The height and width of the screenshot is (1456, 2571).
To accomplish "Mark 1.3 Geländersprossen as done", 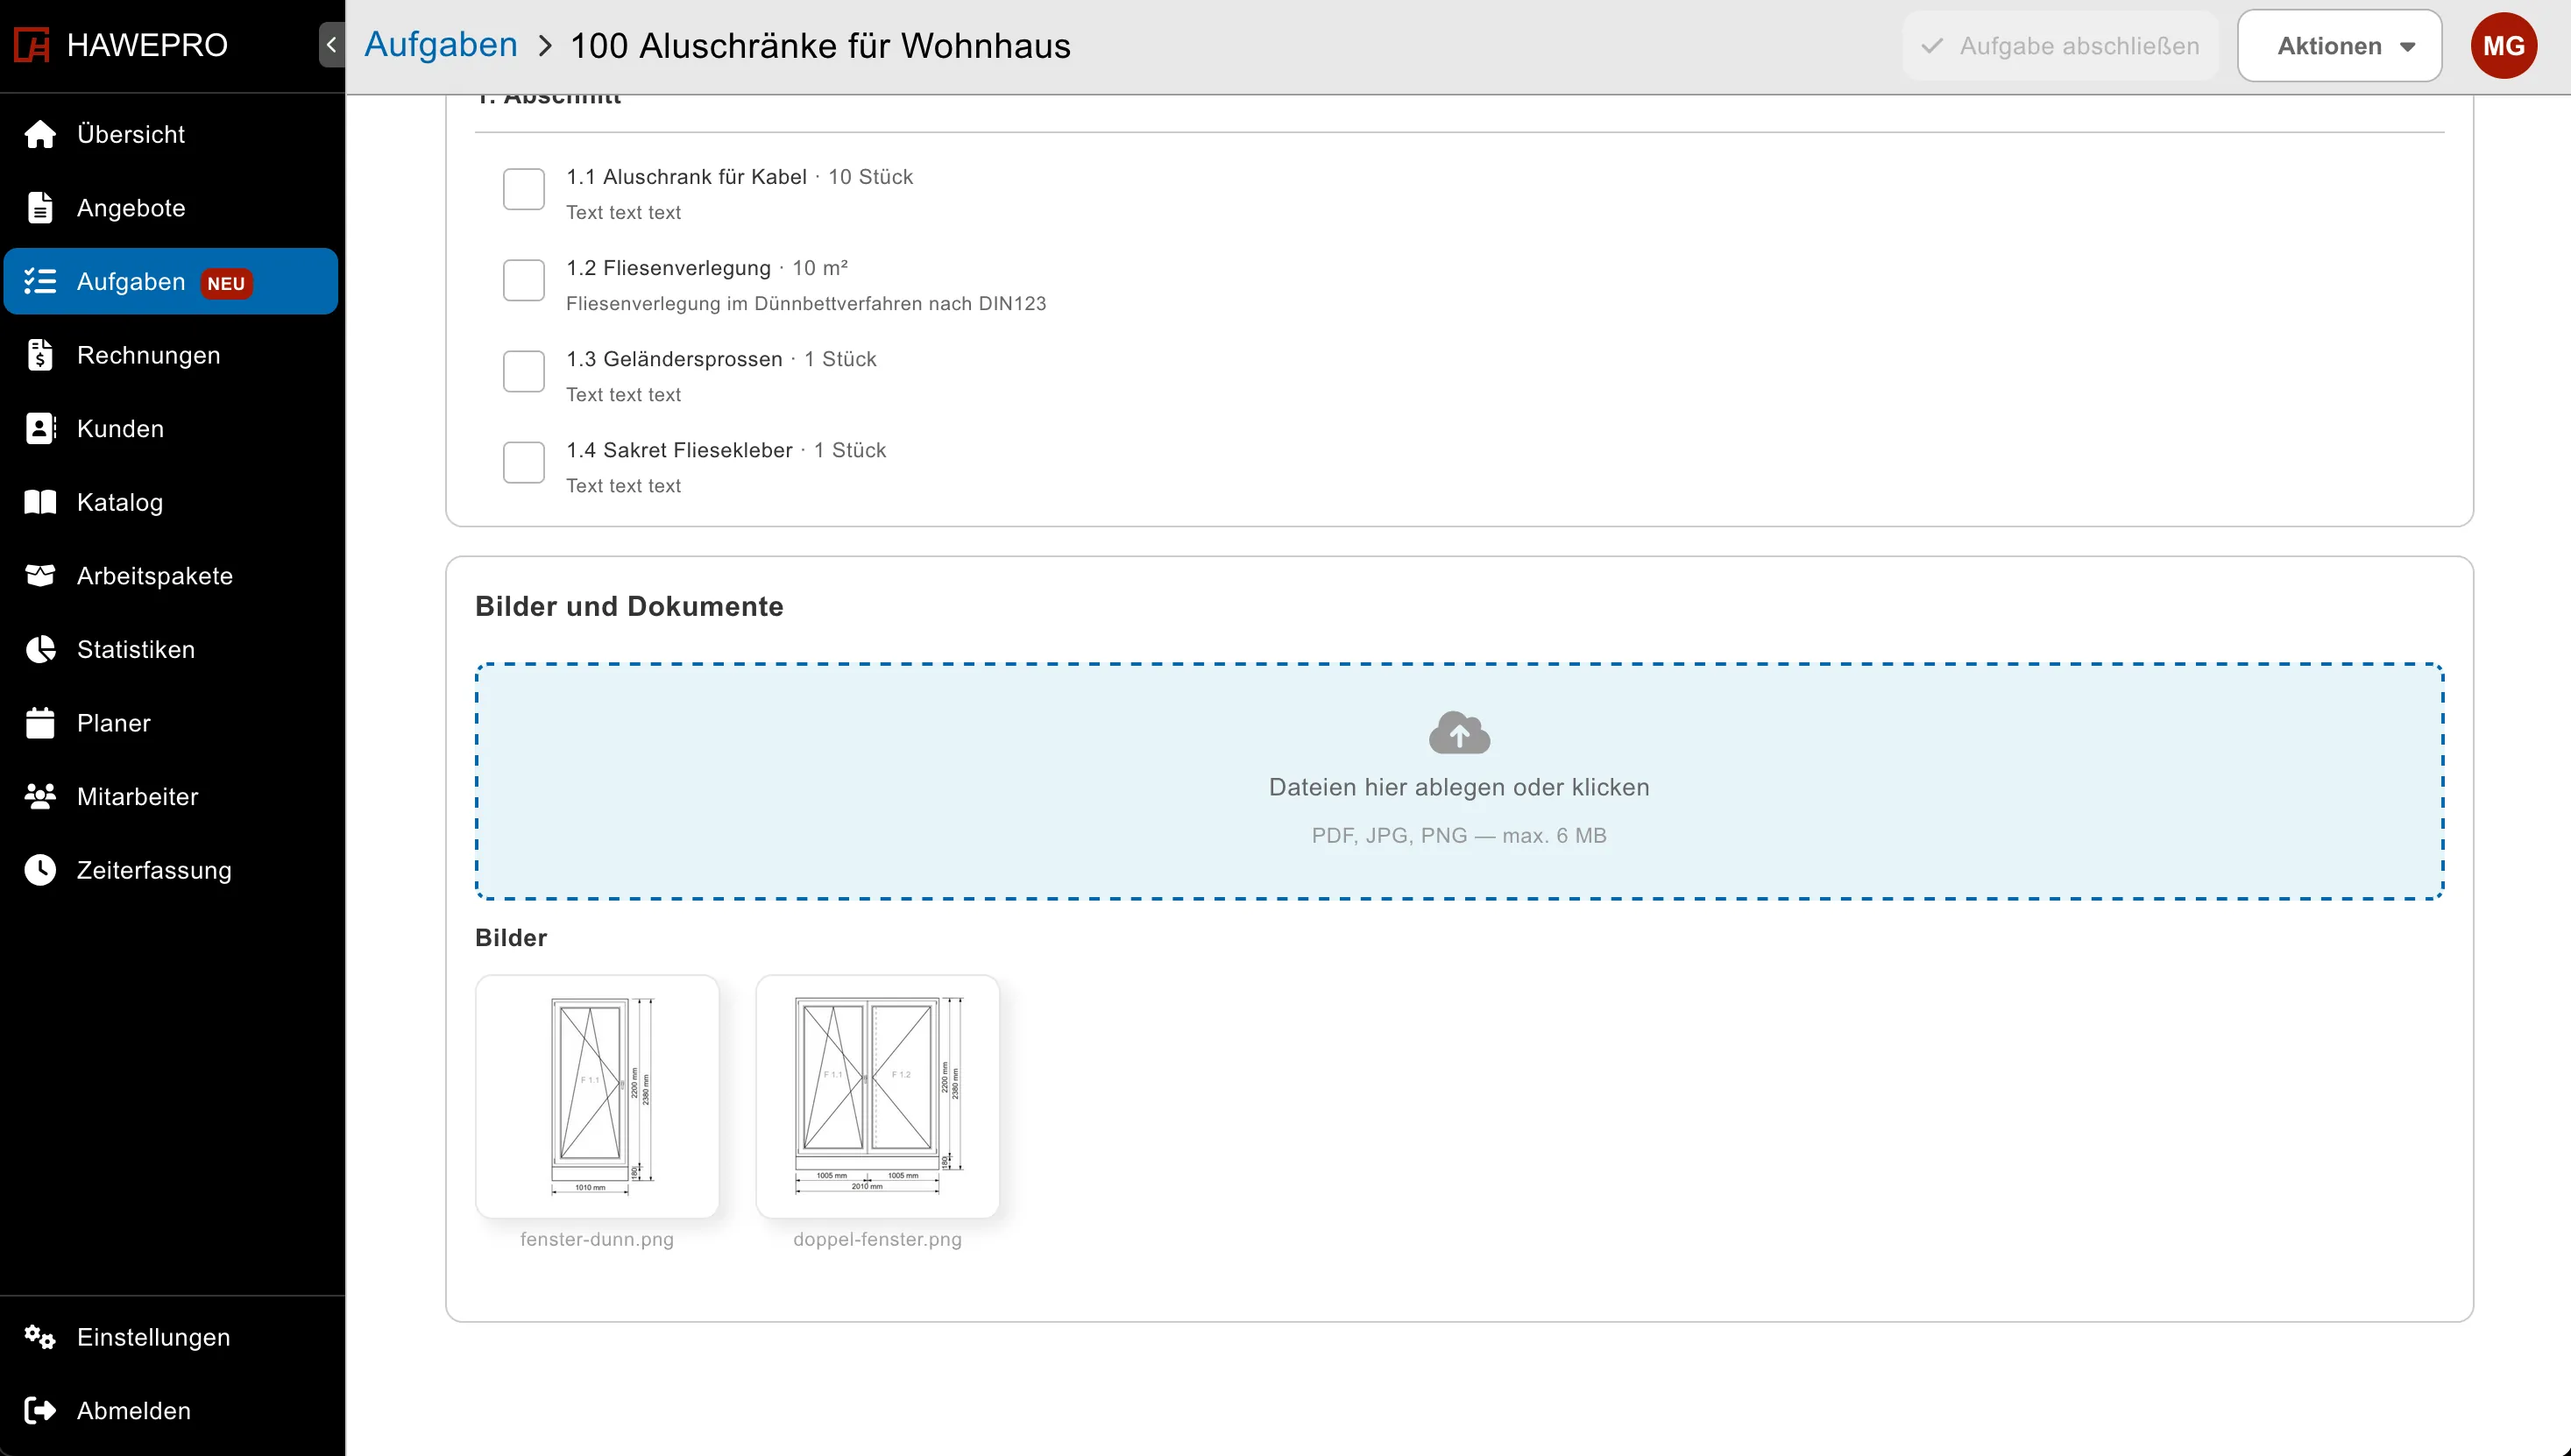I will pyautogui.click(x=524, y=371).
